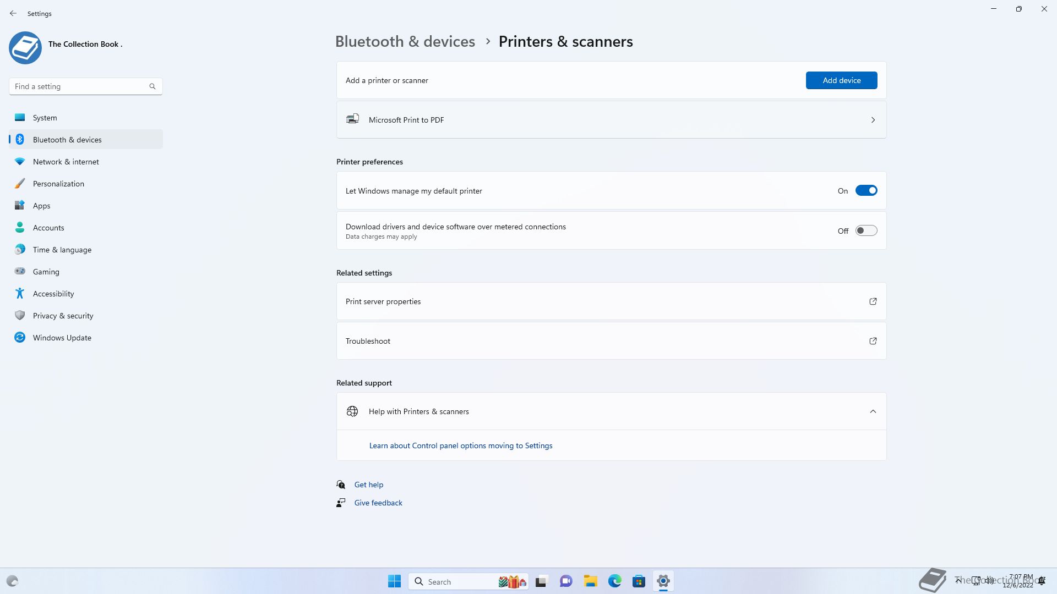Collapse Help with Printers & scanners section

[x=873, y=411]
